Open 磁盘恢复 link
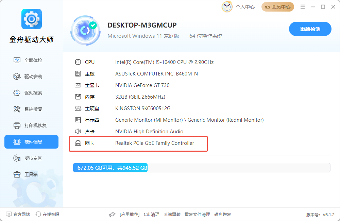The height and width of the screenshot is (221, 340). click(222, 215)
